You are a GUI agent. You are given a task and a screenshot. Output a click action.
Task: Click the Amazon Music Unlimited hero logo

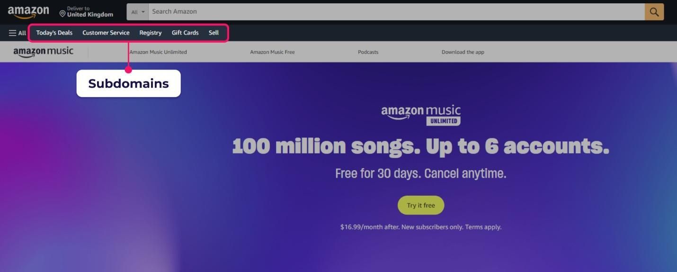coord(421,115)
